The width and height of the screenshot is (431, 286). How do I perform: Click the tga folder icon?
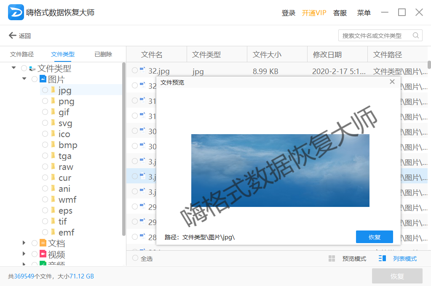point(54,156)
